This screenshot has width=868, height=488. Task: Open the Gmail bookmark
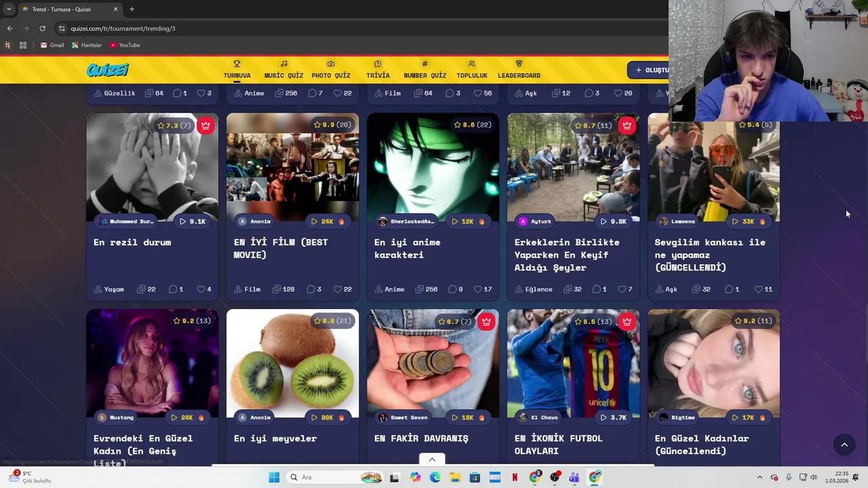(52, 45)
